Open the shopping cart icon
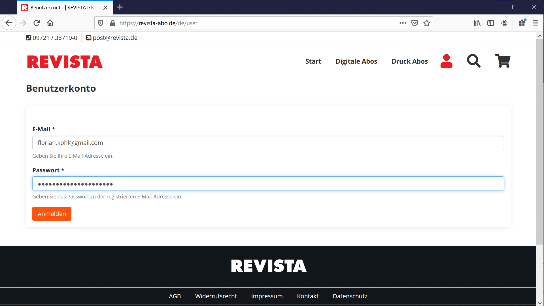 pos(503,61)
